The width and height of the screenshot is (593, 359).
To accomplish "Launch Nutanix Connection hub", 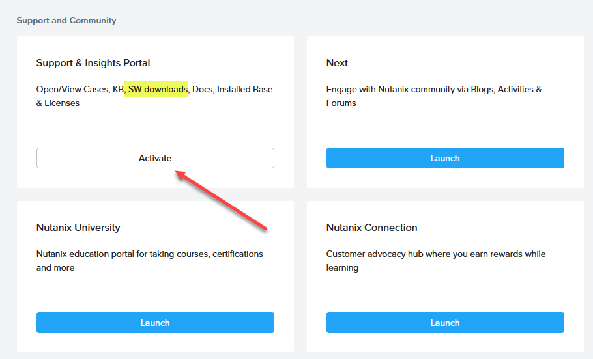I will [445, 323].
